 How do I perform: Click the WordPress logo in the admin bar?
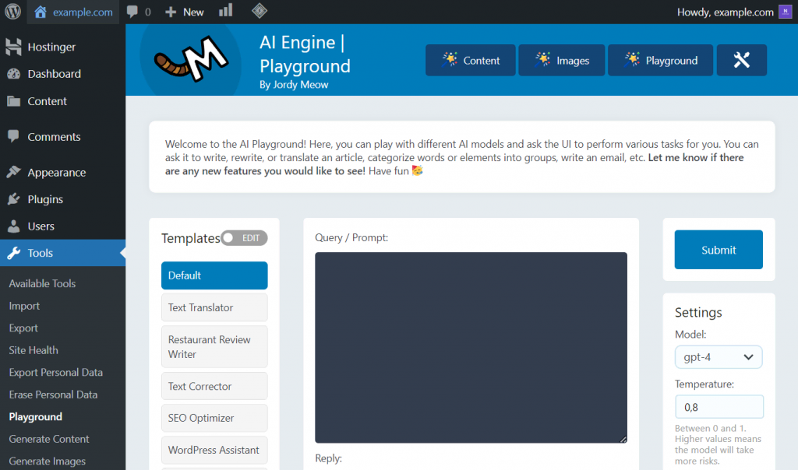pyautogui.click(x=12, y=11)
